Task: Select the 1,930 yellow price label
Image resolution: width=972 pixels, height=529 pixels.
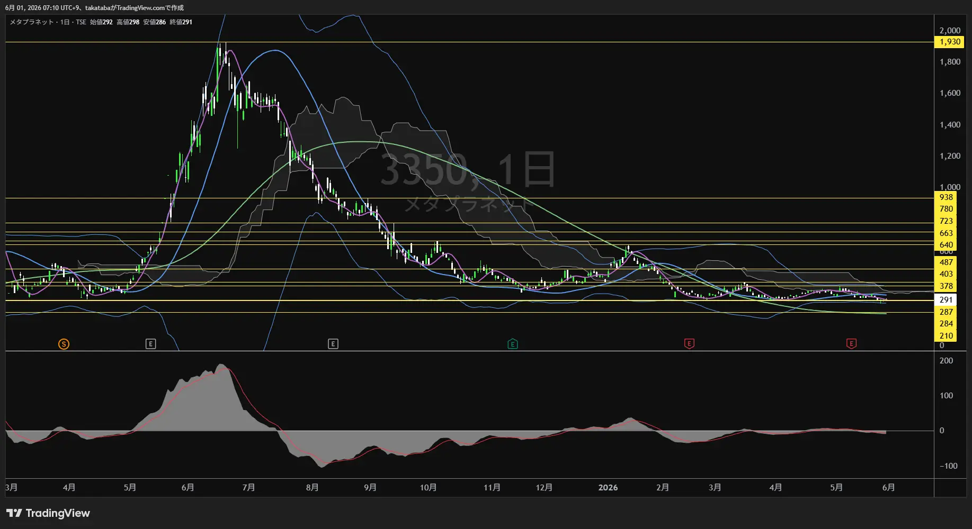Action: [x=950, y=42]
